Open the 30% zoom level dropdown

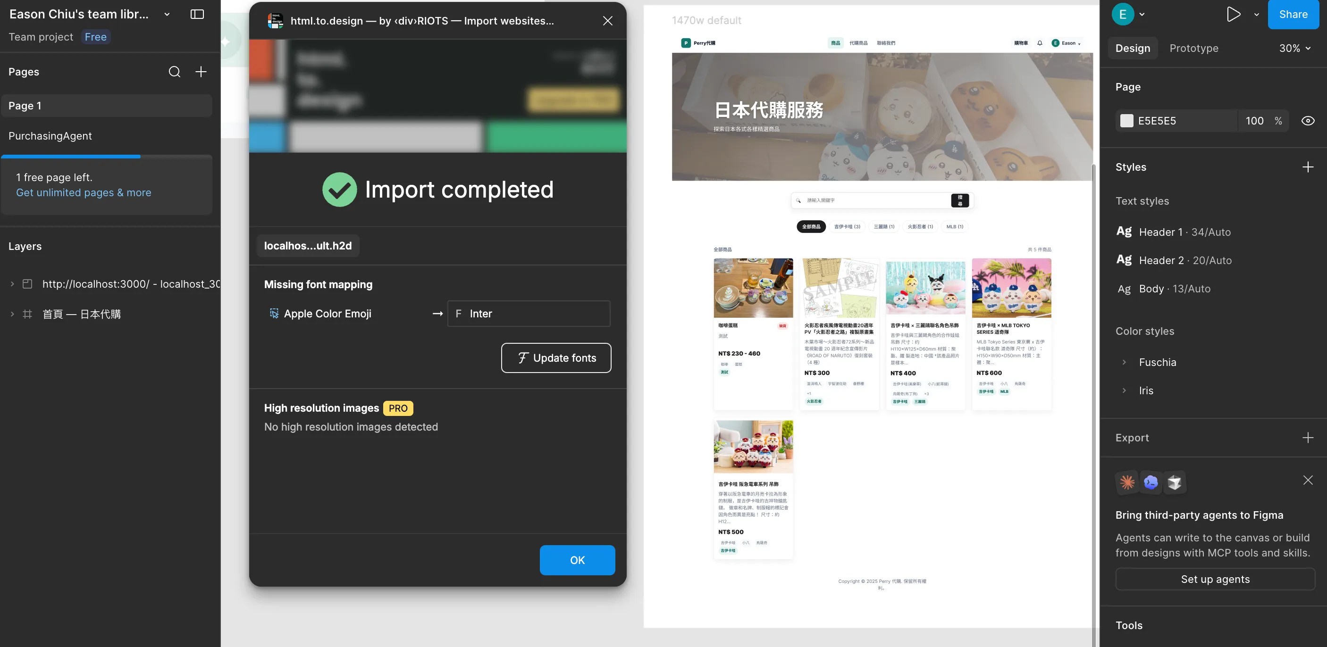point(1294,49)
